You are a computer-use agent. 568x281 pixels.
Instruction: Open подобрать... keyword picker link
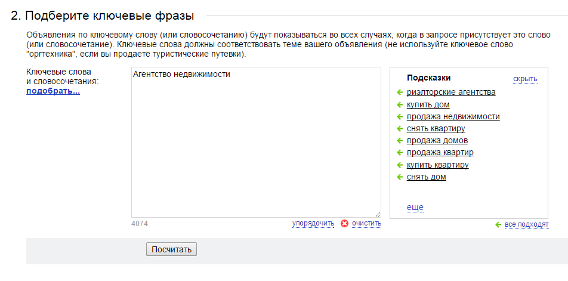[53, 91]
